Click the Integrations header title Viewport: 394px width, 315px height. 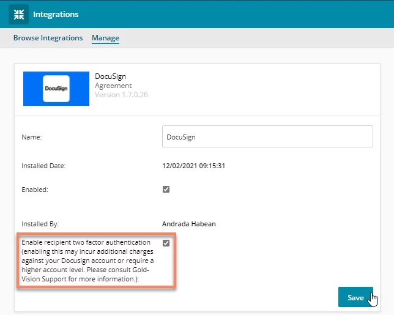tap(56, 14)
